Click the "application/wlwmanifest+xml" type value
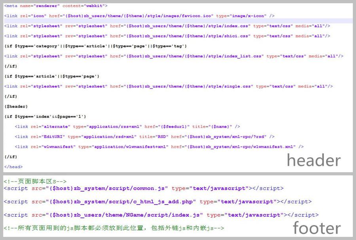Viewport: 356px width, 240px height. [130, 147]
